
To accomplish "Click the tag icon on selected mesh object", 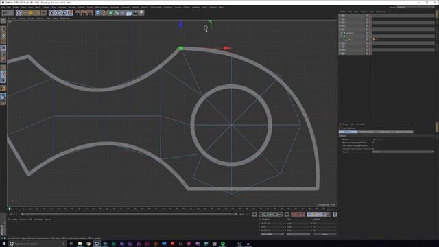I will coord(374,40).
